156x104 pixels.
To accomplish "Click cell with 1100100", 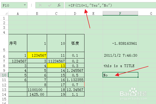I will [37, 89].
